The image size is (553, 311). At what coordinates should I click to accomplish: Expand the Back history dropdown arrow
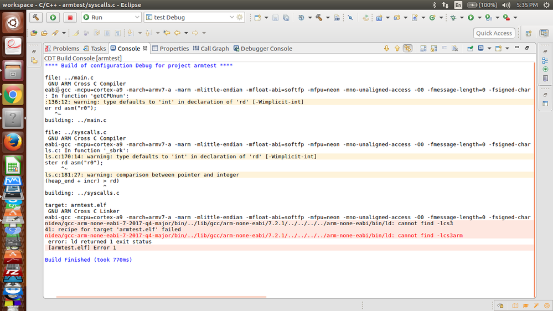tap(186, 33)
